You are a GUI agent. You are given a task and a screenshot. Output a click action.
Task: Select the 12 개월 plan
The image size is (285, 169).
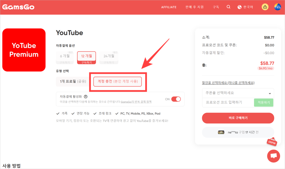(x=86, y=58)
